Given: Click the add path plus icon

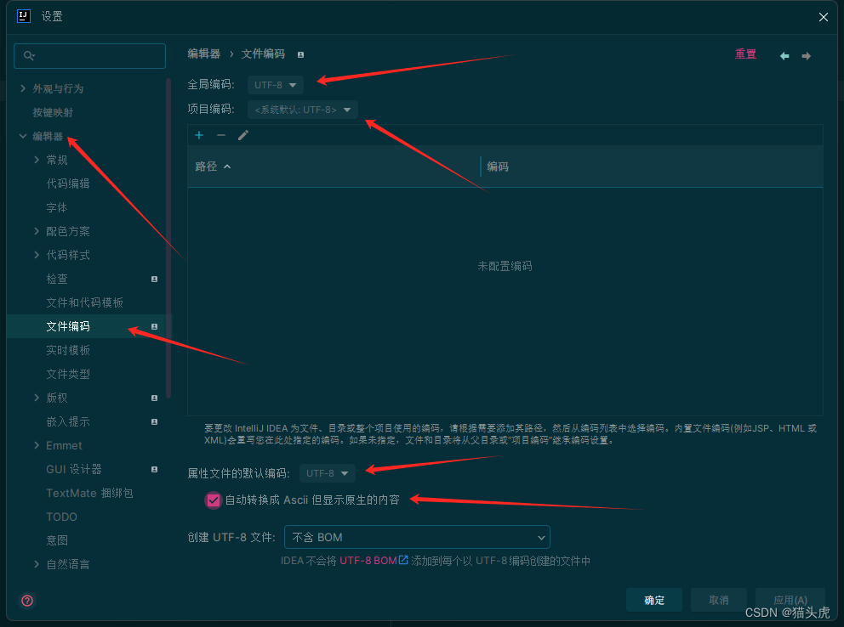Looking at the screenshot, I should (x=199, y=135).
